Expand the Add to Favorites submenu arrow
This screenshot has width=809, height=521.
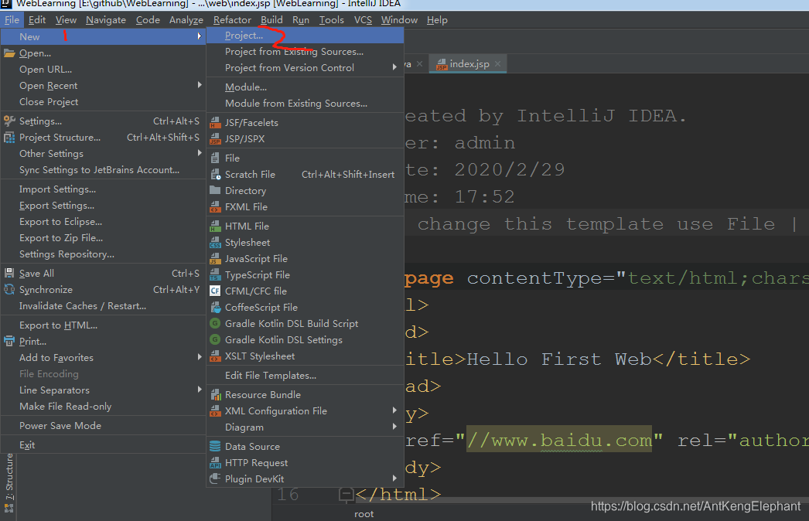point(199,357)
